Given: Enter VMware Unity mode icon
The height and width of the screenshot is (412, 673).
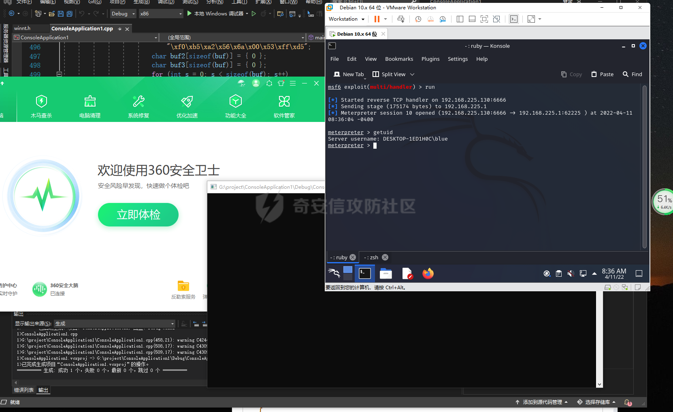Looking at the screenshot, I should pyautogui.click(x=496, y=19).
